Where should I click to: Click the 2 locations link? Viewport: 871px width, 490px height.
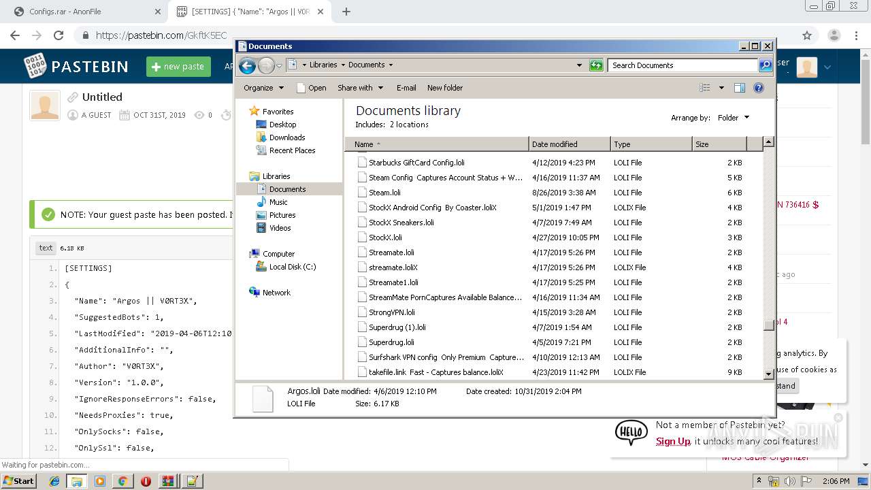[x=409, y=125]
